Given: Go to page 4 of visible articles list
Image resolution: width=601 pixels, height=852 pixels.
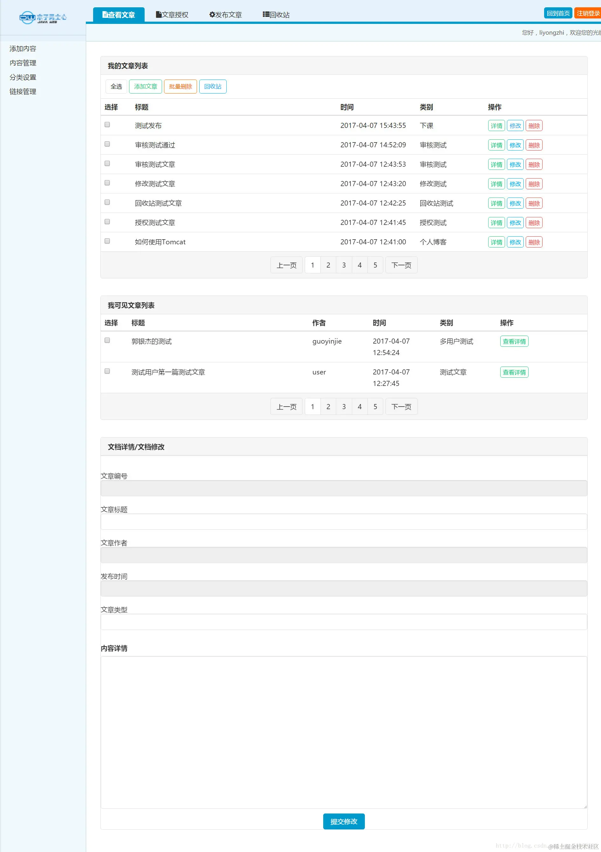Looking at the screenshot, I should [x=359, y=407].
